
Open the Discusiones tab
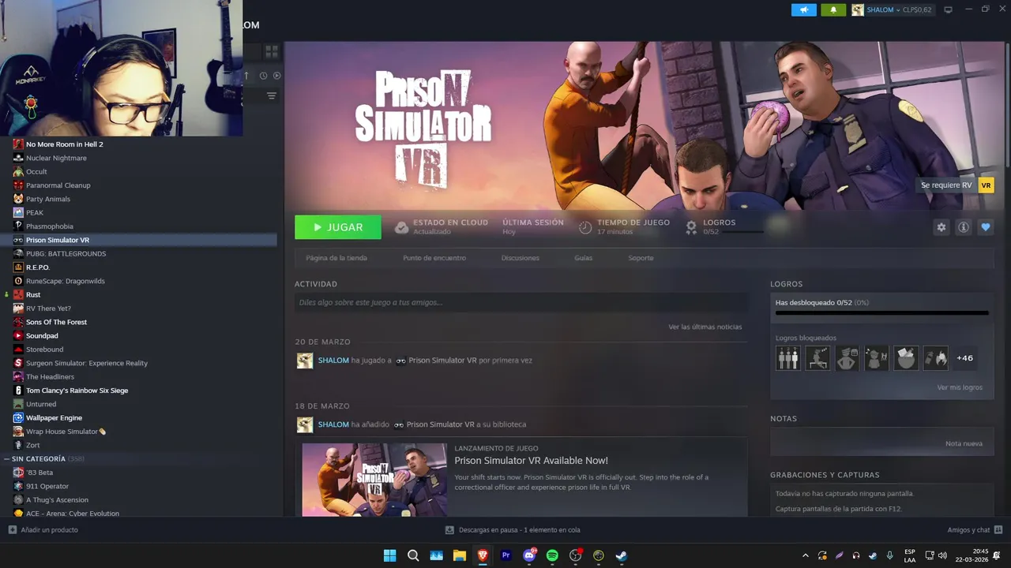pos(521,258)
